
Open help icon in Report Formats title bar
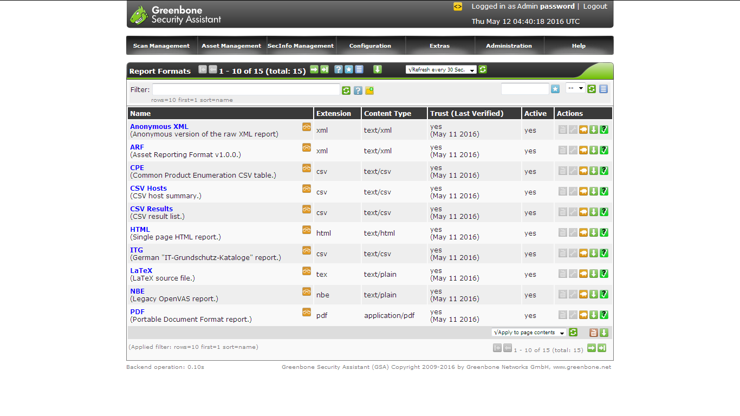[x=339, y=69]
